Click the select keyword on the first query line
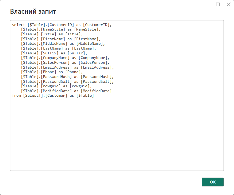The image size is (234, 195). pyautogui.click(x=17, y=24)
